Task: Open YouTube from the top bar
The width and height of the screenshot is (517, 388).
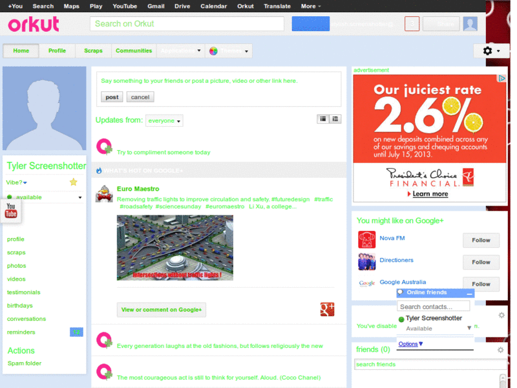Action: click(x=125, y=6)
